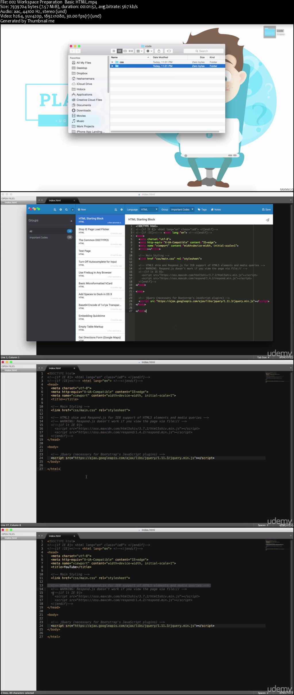294x695 pixels.
Task: Click sort icon in Groups panel header
Action: [55, 210]
